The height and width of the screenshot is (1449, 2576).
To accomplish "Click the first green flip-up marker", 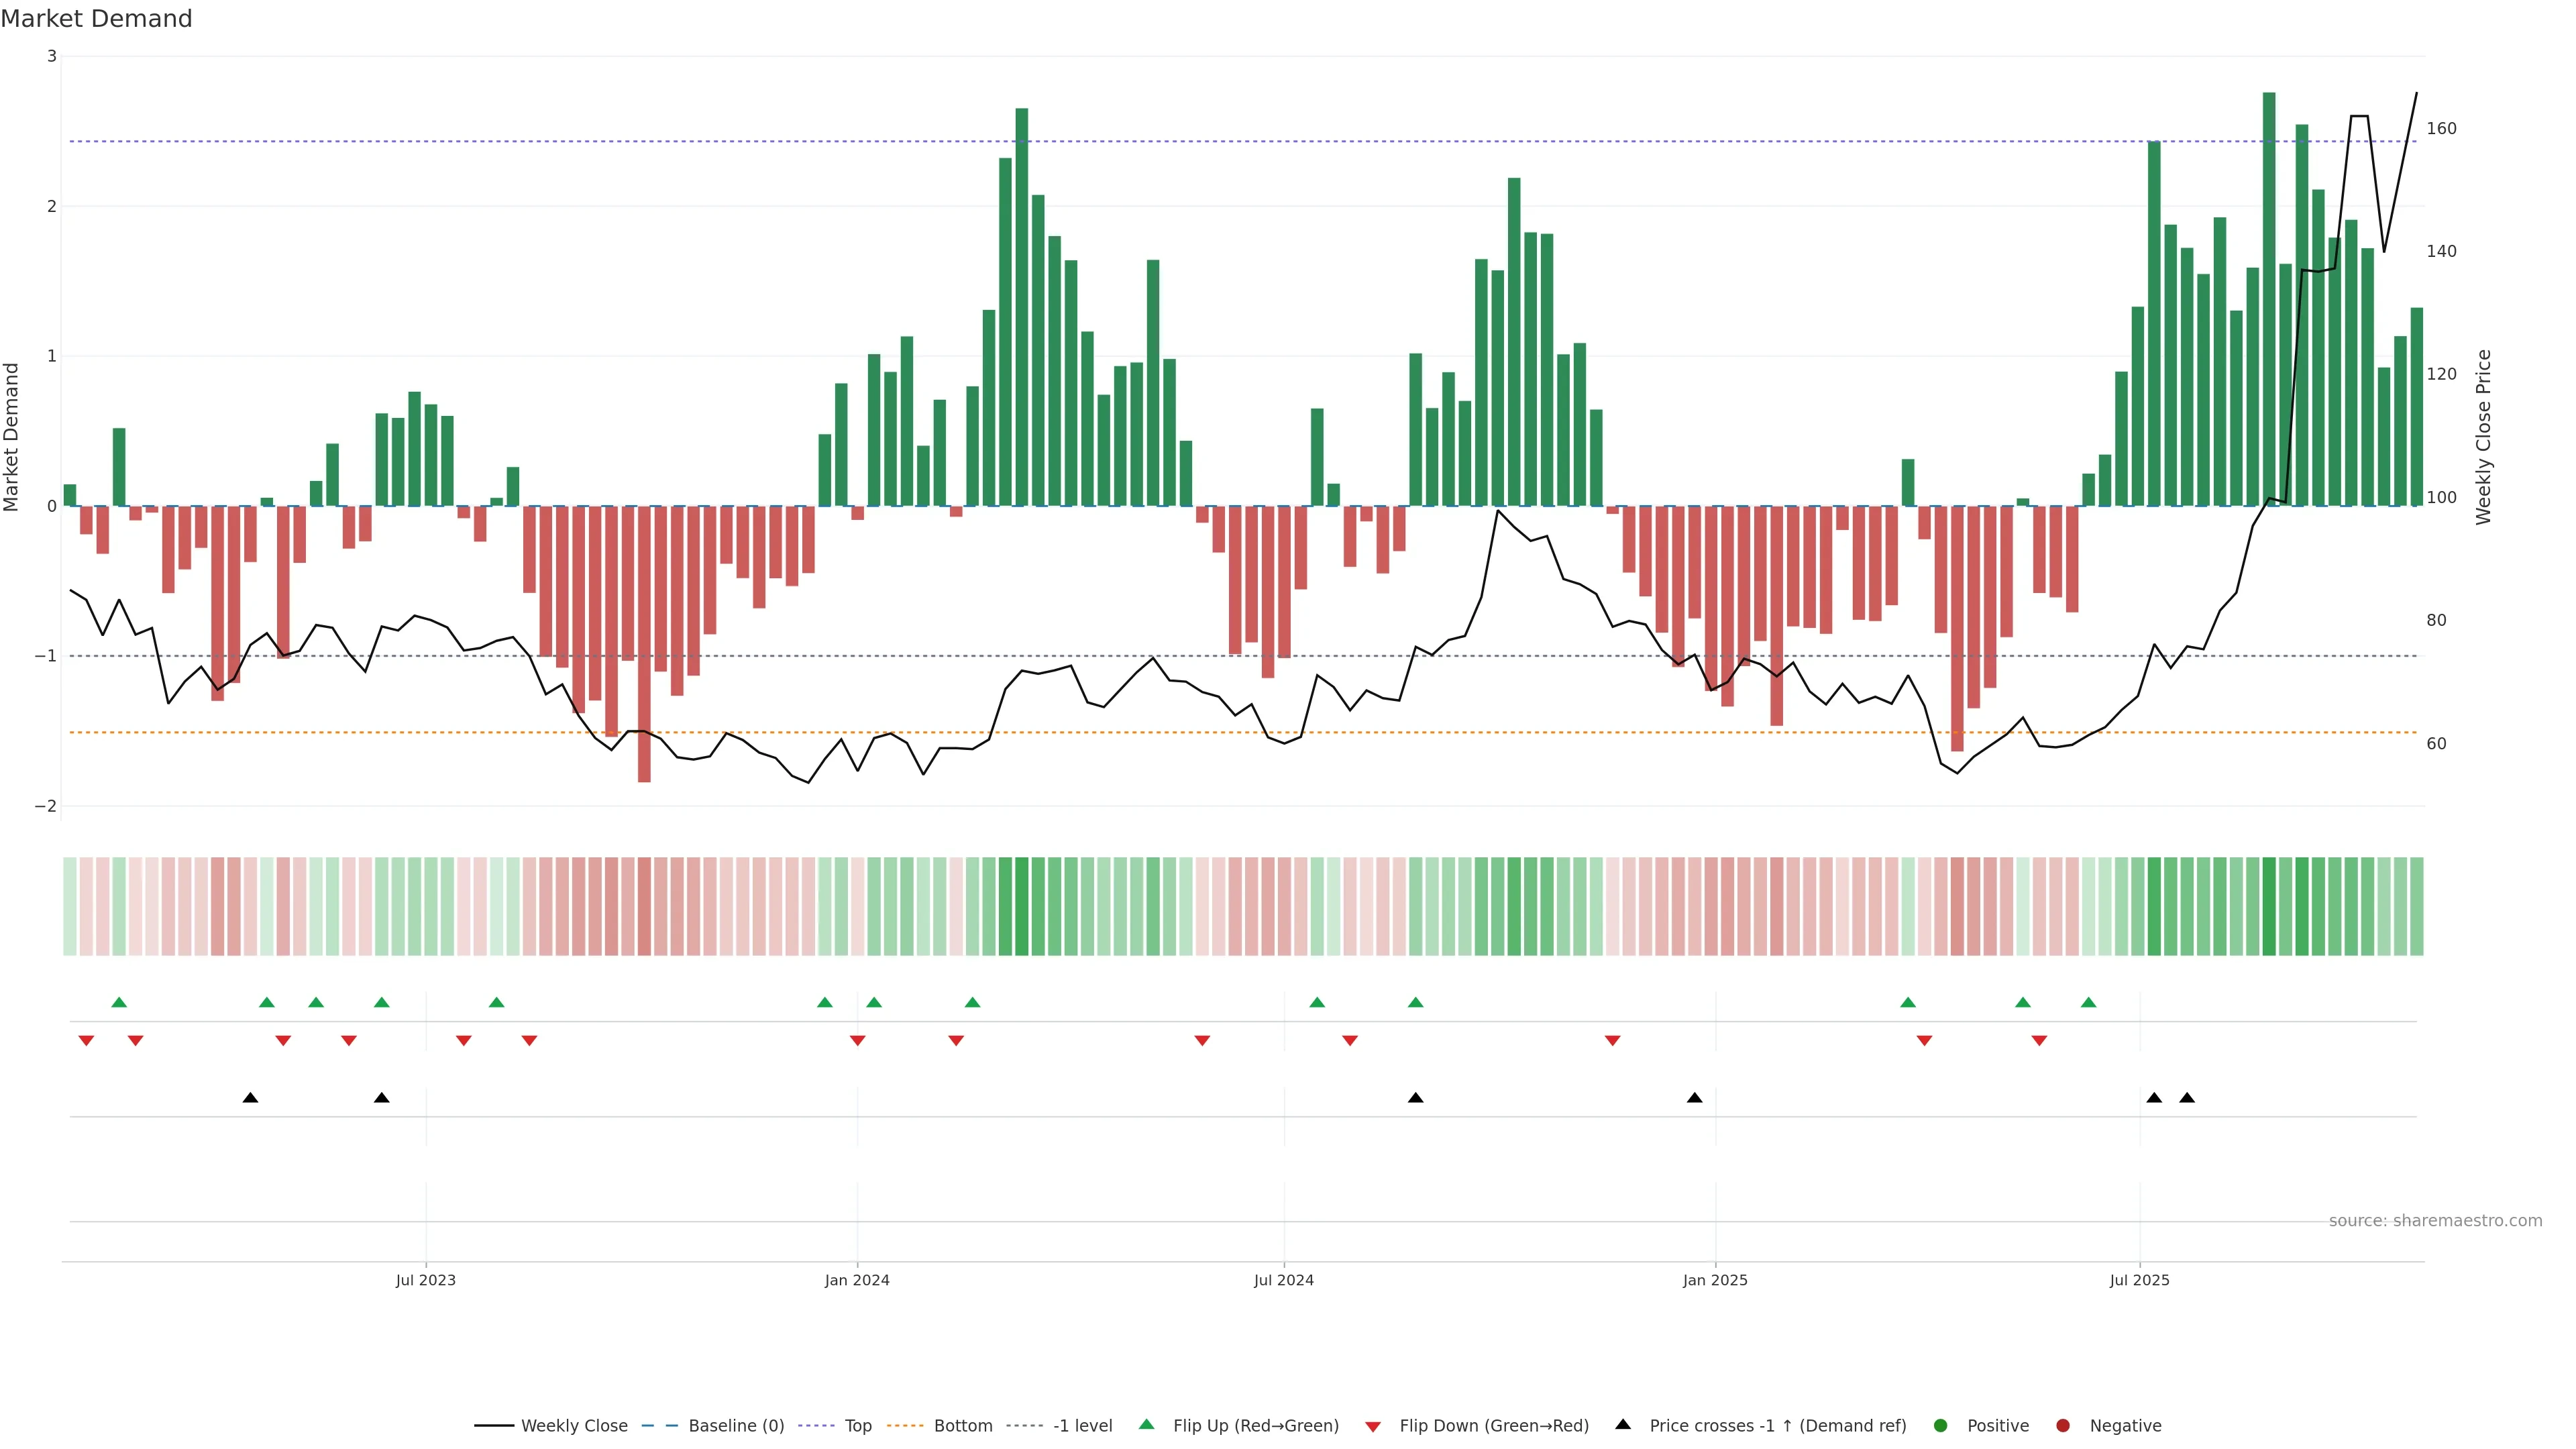I will point(119,1002).
